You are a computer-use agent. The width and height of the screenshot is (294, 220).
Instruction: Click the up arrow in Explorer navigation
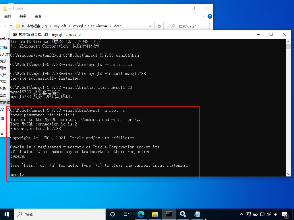pos(11,26)
